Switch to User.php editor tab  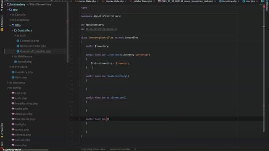[251, 1]
